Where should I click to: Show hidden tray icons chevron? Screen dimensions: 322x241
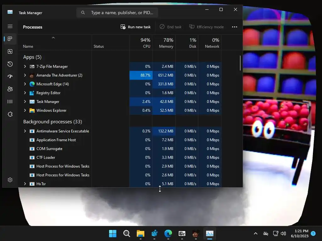tap(256, 233)
